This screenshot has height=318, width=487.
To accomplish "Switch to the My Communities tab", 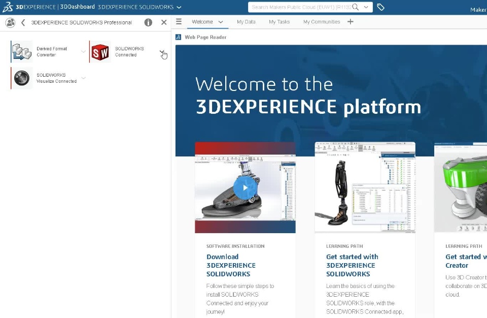I will coord(322,22).
